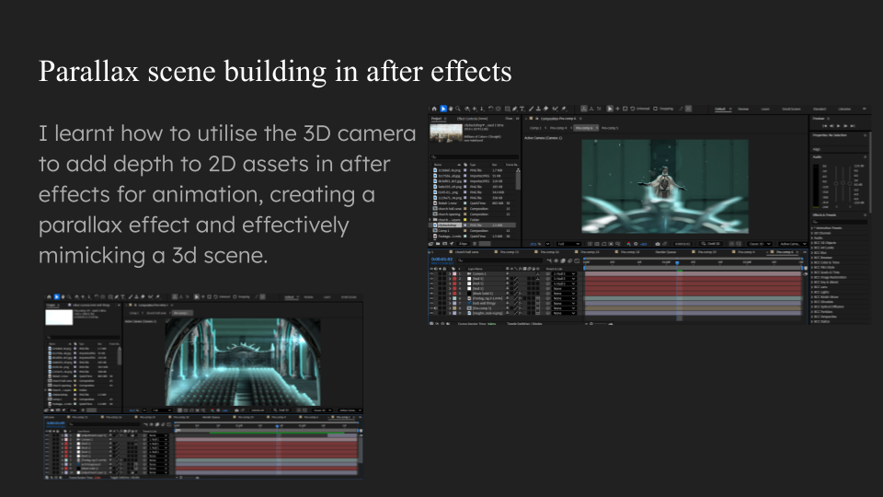Screen dimensions: 883x497
Task: Click new composition icon in statue-scene Project panel
Action: 445,243
